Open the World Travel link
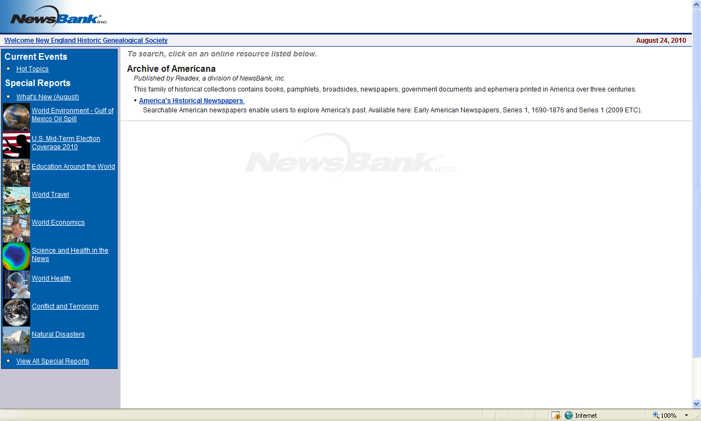The width and height of the screenshot is (701, 421). pyautogui.click(x=50, y=195)
